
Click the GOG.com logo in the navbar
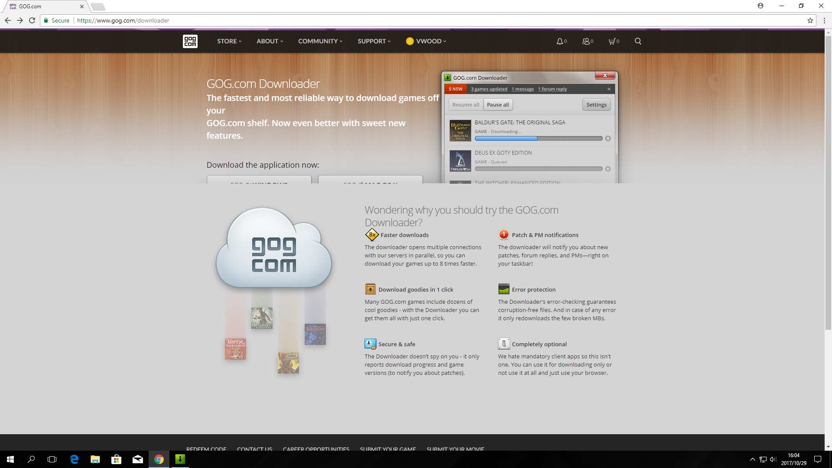coord(190,41)
